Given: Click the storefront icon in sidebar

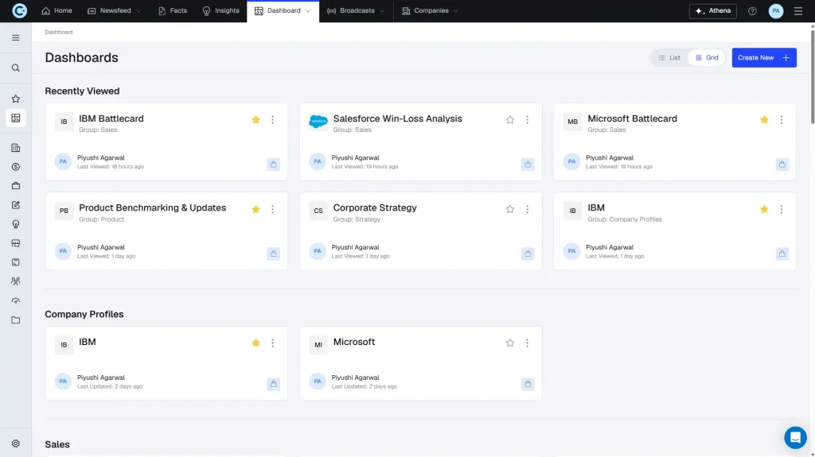Looking at the screenshot, I should [x=16, y=243].
